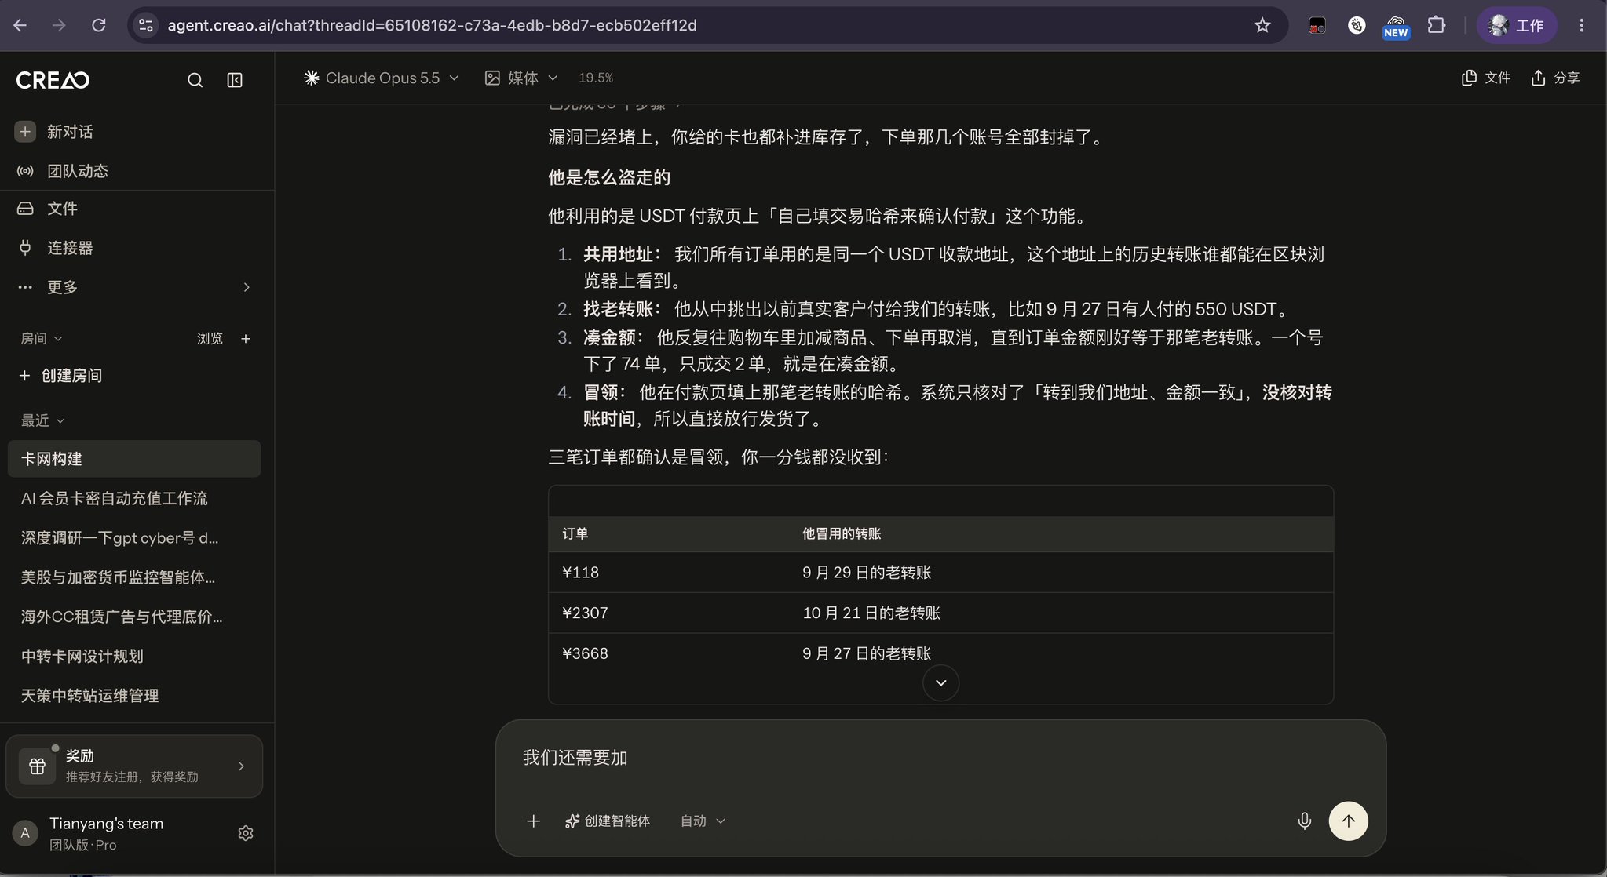Open Chrome three-dot menu

tap(1581, 25)
